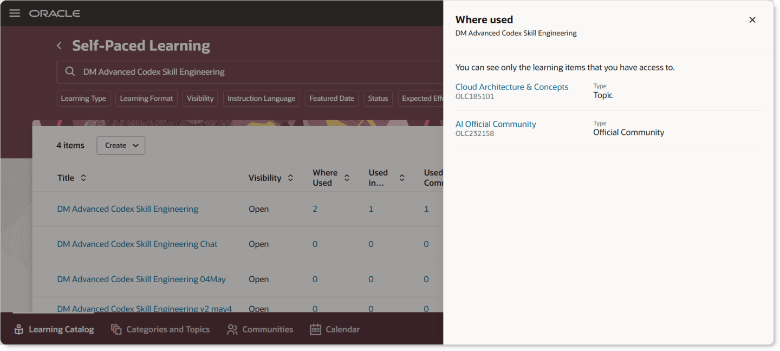Screen dimensions: 780x351
Task: Click Open visibility in the 04May row
Action: click(258, 279)
